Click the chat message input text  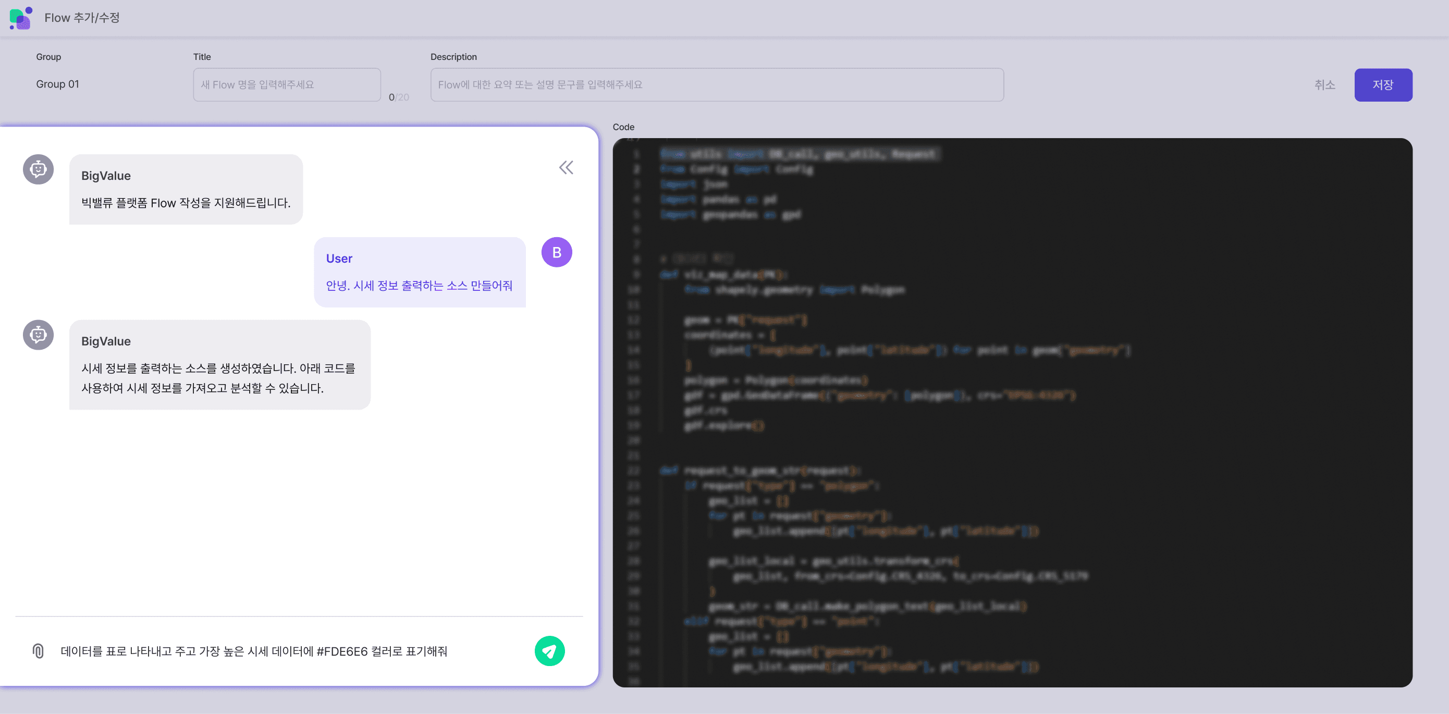coord(254,651)
